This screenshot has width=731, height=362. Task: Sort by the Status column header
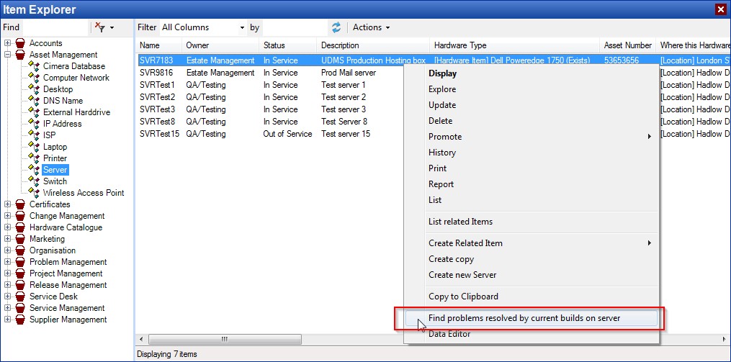pyautogui.click(x=287, y=45)
